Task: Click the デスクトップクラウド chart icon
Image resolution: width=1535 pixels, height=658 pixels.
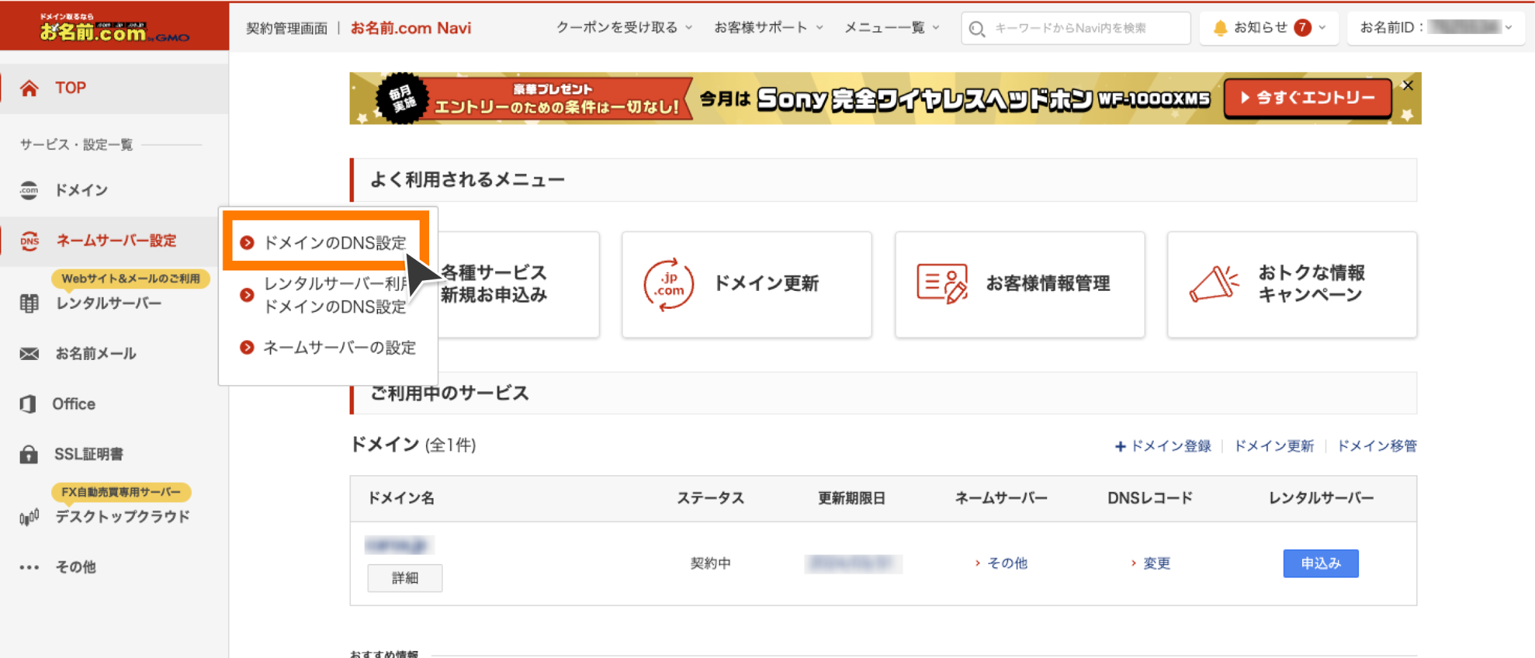Action: point(29,517)
